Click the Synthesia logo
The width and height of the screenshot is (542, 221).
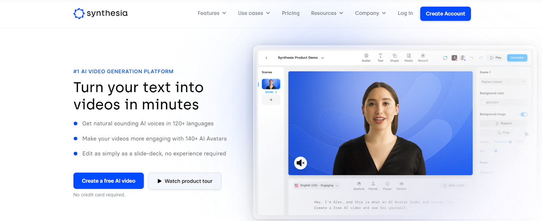pos(101,13)
